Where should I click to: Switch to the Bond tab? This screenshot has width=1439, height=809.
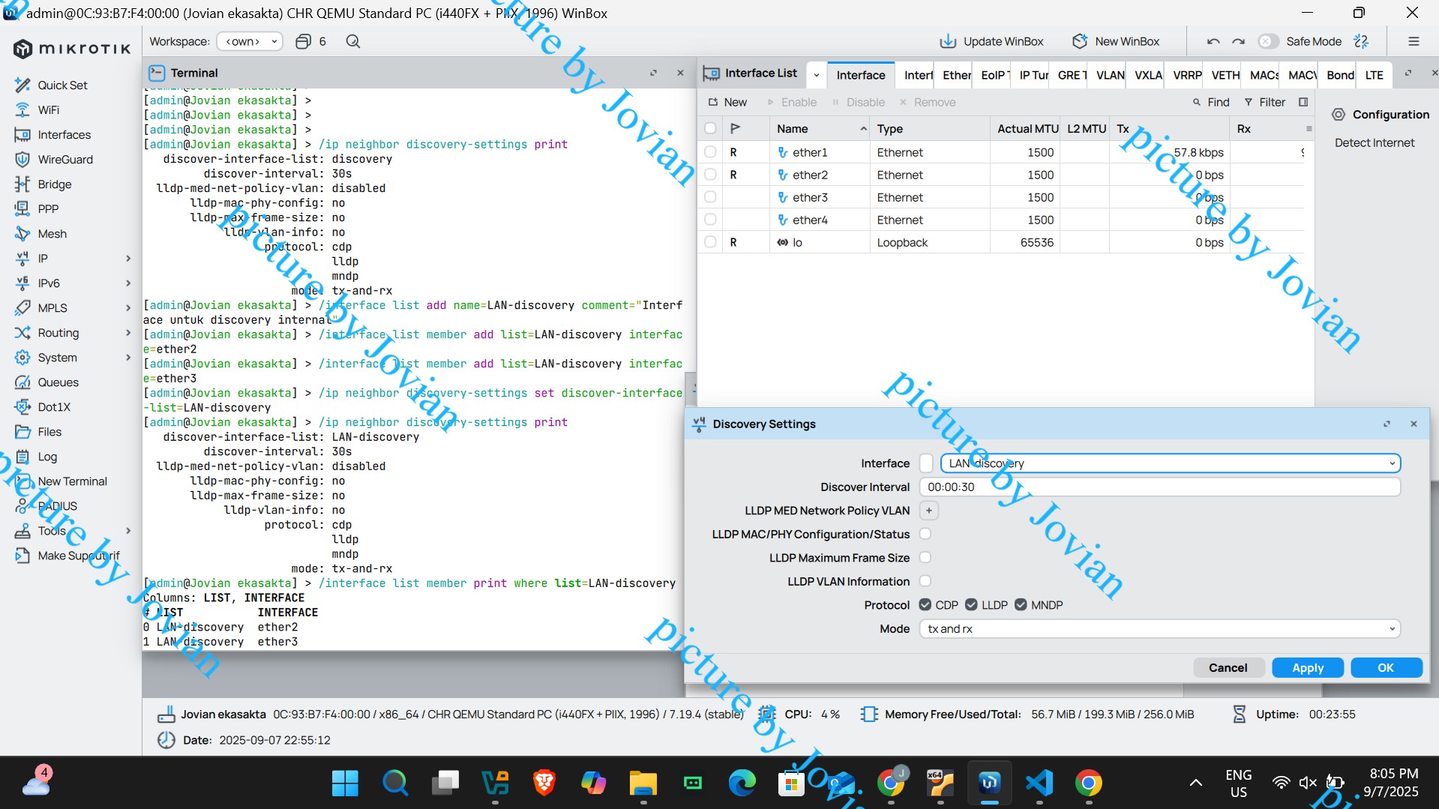point(1340,75)
